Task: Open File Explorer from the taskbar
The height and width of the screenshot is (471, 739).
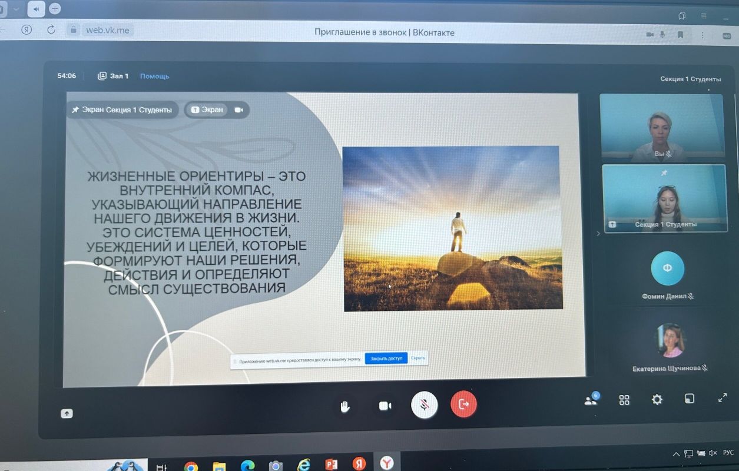Action: click(219, 466)
